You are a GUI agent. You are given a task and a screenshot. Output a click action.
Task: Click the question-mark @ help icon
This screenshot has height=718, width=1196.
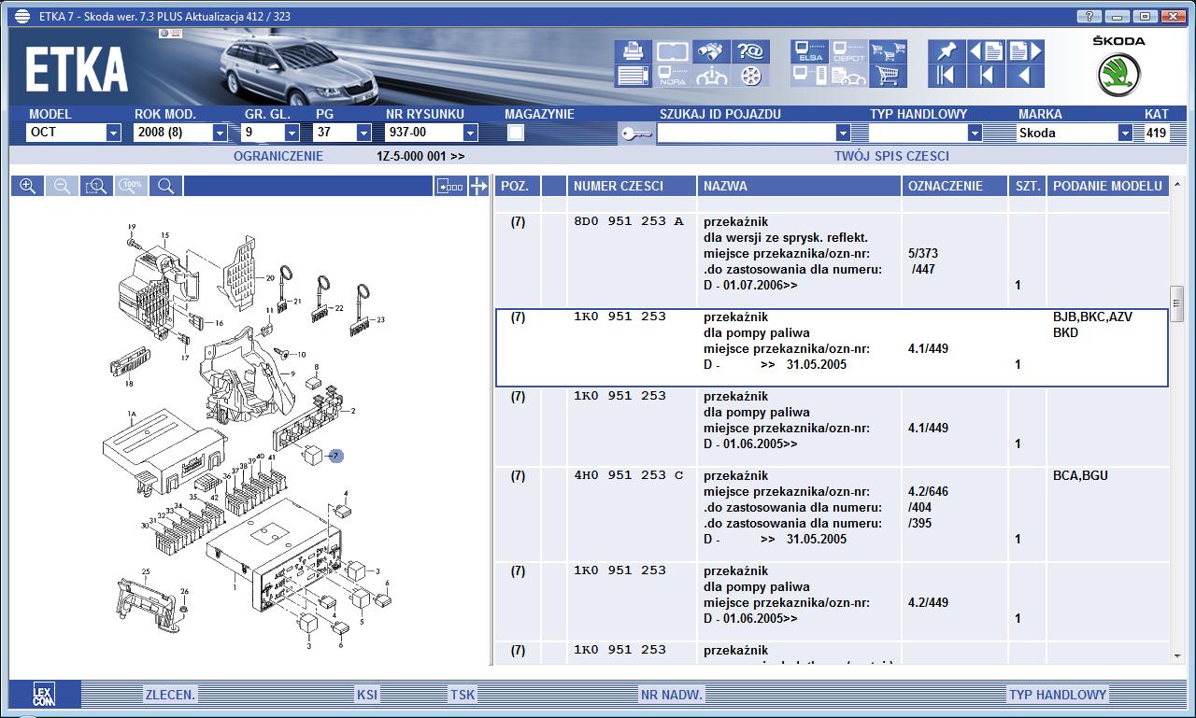pyautogui.click(x=751, y=51)
